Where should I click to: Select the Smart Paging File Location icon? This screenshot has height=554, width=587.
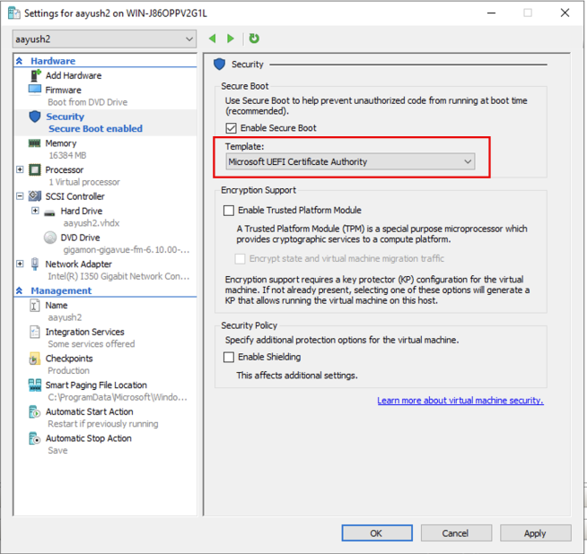pos(35,385)
